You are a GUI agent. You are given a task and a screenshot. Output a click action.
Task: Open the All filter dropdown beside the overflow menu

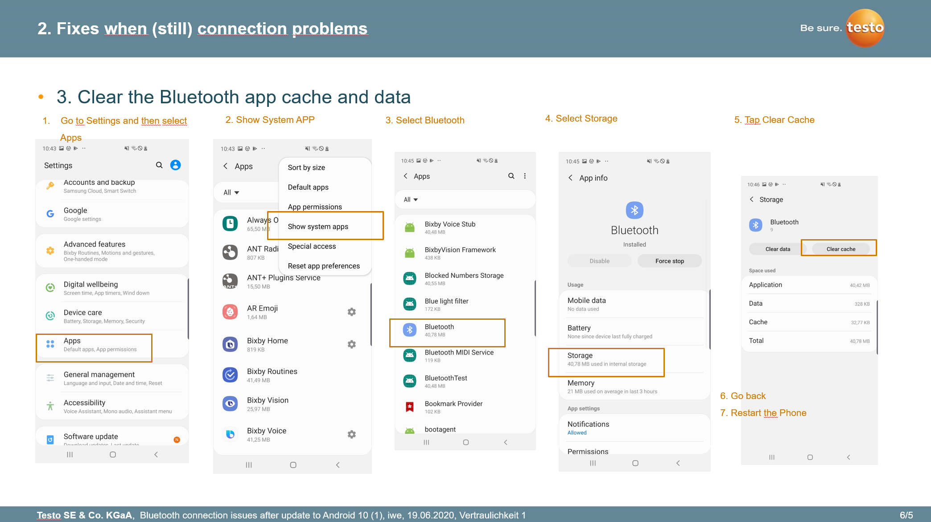(231, 192)
